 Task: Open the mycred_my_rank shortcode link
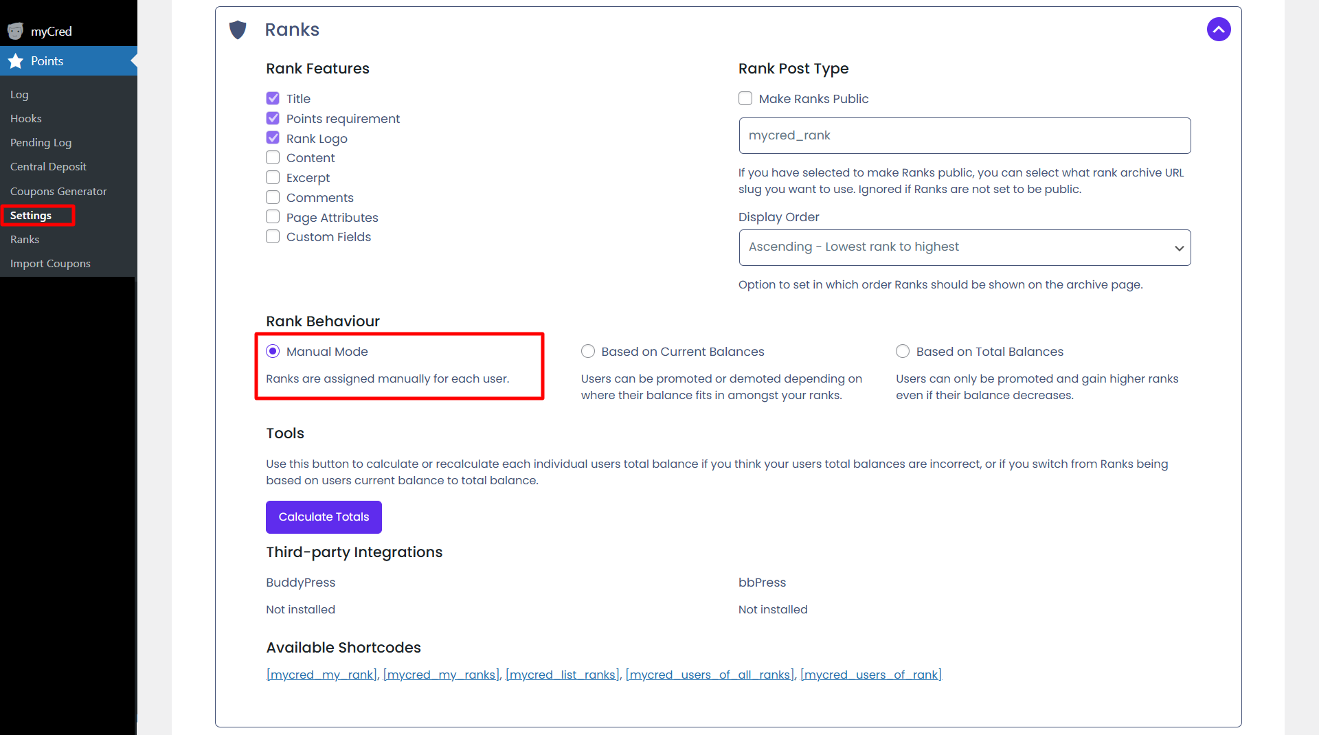[322, 675]
